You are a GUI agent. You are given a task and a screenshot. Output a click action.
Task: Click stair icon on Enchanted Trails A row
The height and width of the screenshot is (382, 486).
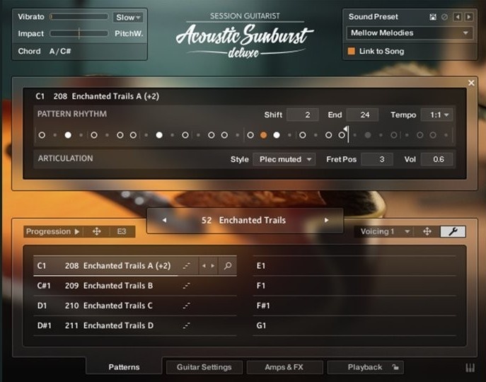(186, 266)
